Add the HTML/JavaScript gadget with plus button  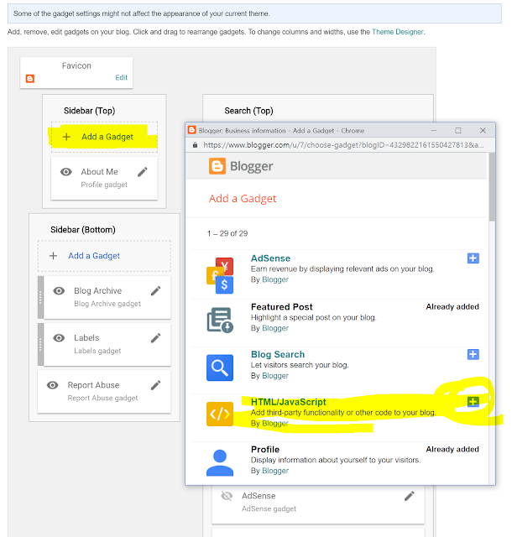coord(473,402)
